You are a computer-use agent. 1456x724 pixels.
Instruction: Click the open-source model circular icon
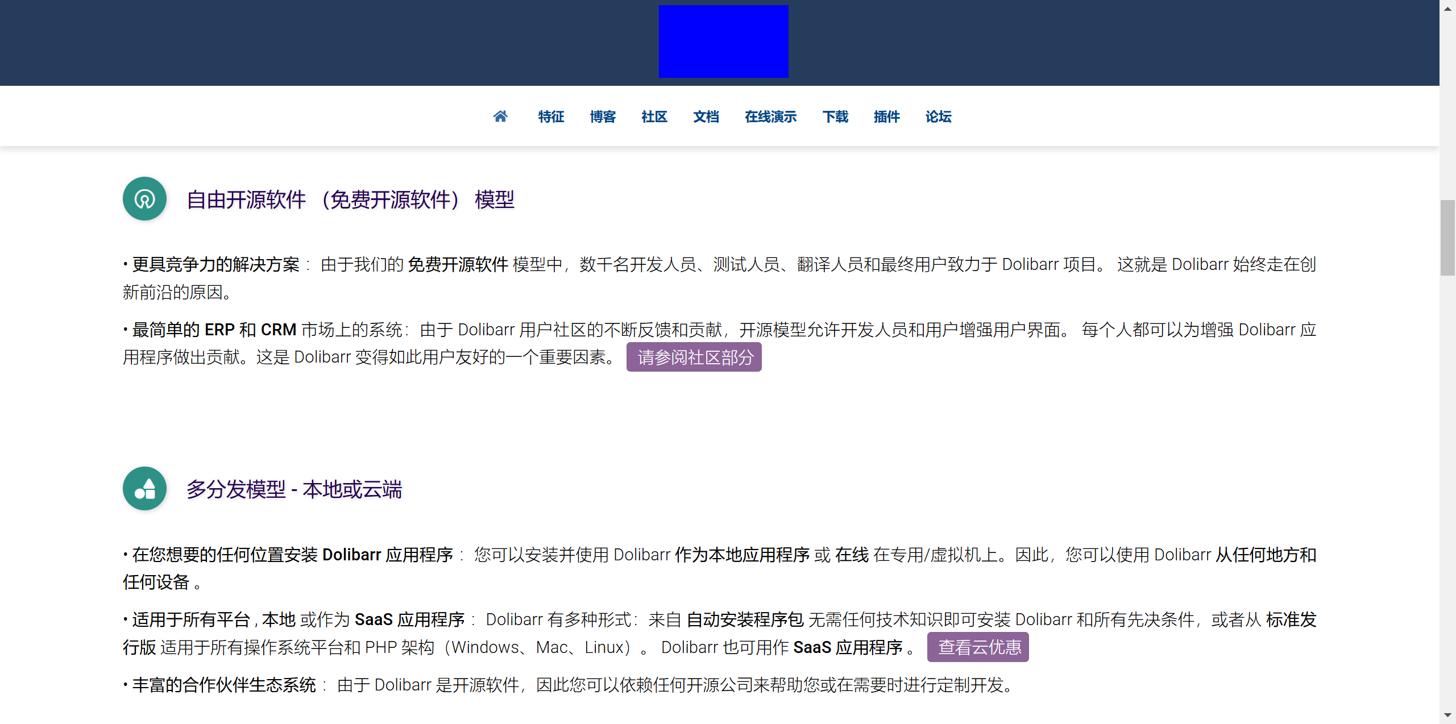pos(144,199)
